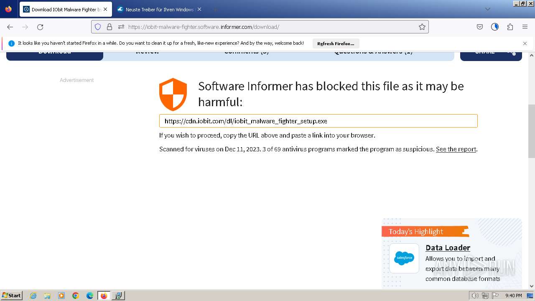Click the blocked file warning heading
This screenshot has width=535, height=301.
(331, 94)
